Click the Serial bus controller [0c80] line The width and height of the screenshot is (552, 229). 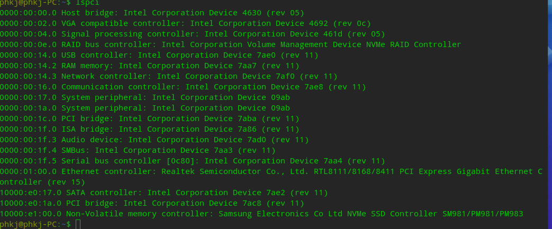(192, 161)
